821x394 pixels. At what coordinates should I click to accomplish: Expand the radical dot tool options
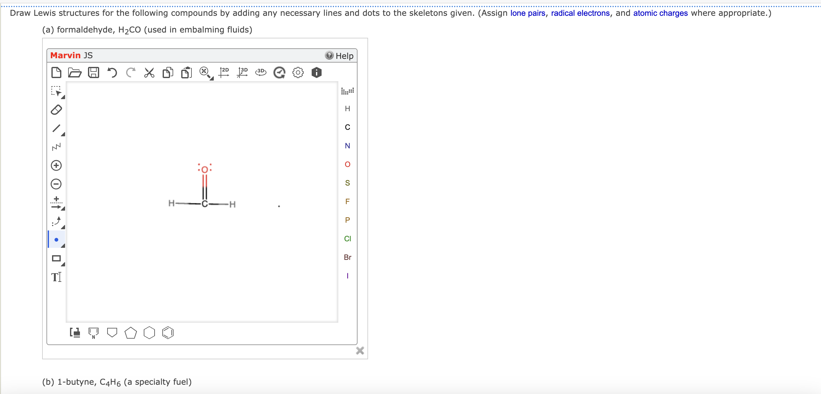click(x=63, y=246)
